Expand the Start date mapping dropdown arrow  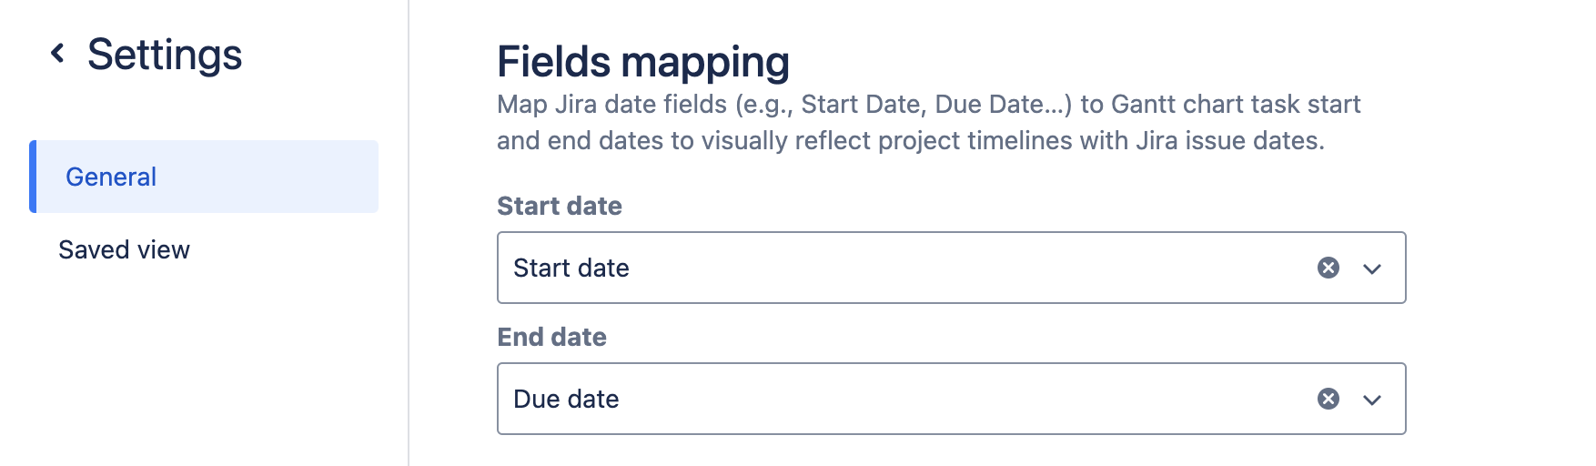1372,268
